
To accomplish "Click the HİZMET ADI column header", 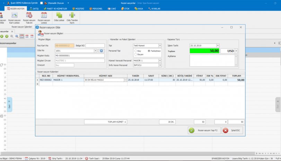I will coord(106,76).
